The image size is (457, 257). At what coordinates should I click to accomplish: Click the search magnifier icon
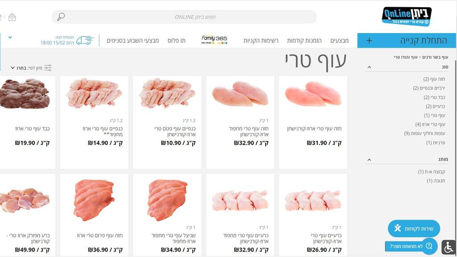click(x=61, y=17)
